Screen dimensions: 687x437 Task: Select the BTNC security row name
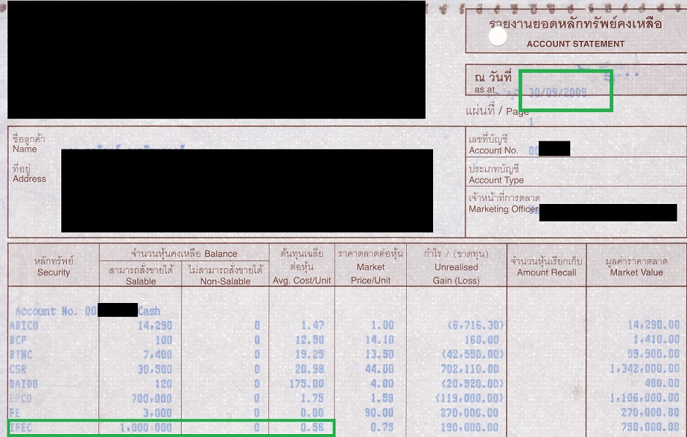21,354
